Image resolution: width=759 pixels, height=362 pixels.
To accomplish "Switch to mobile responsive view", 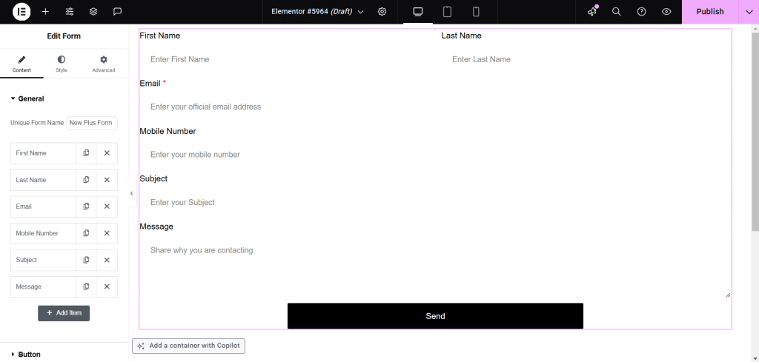I will 476,12.
